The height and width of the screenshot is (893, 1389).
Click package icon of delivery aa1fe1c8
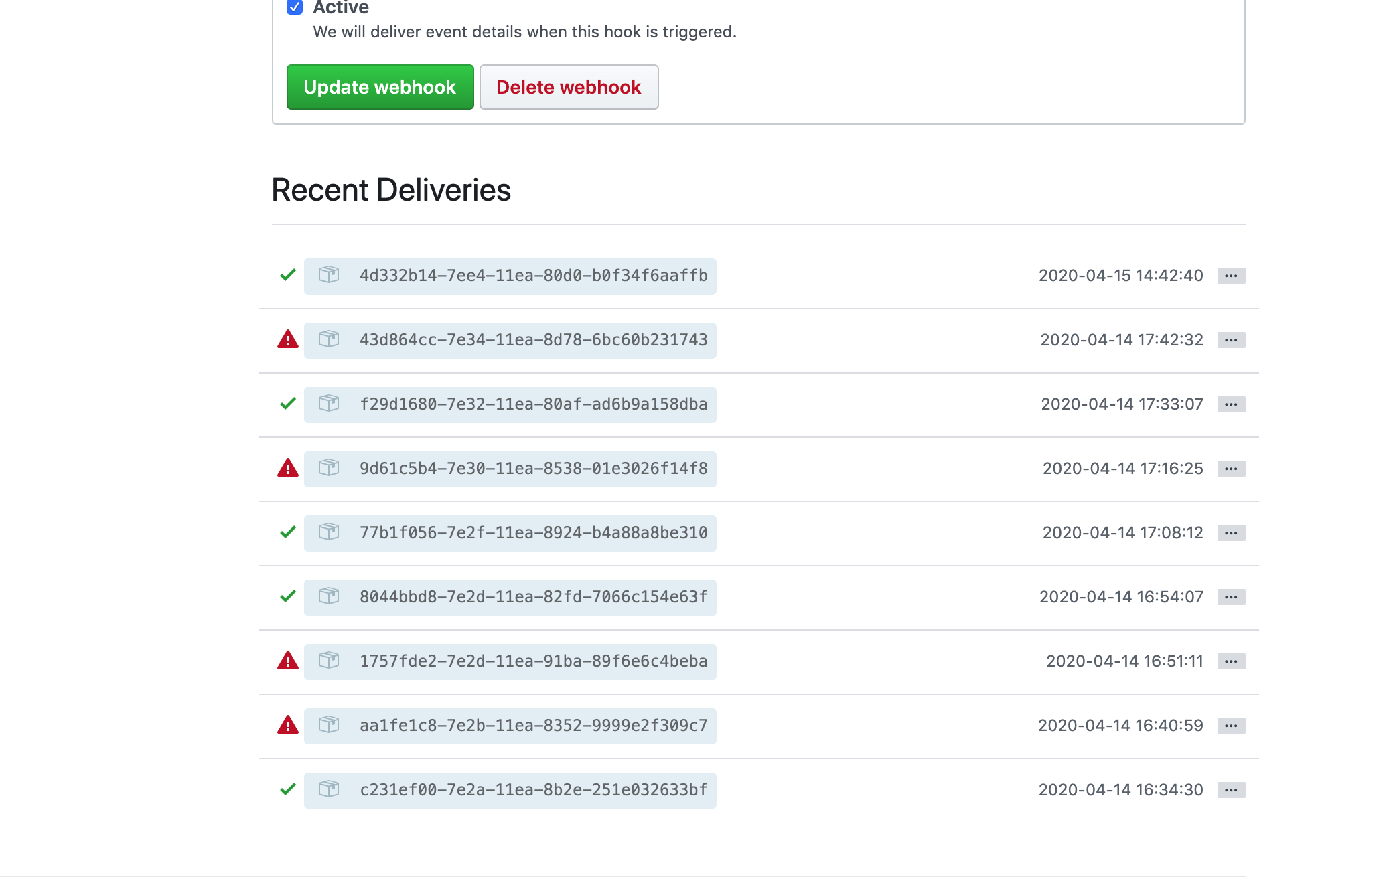[x=328, y=725]
